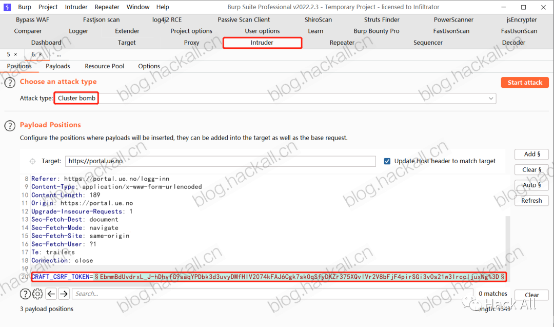Open the Window menu
554x327 pixels.
[138, 7]
